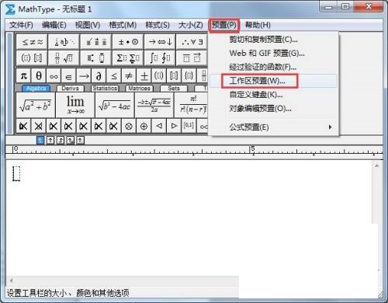This screenshot has height=303, width=388.
Task: Open the spaces and ellipses palette
Action: pos(64,42)
